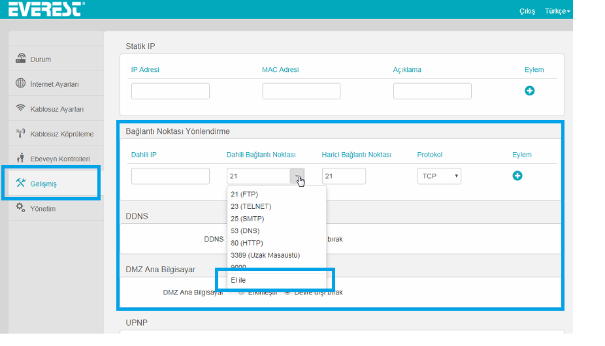Click the Açıklama input field
The image size is (605, 346).
[x=432, y=91]
